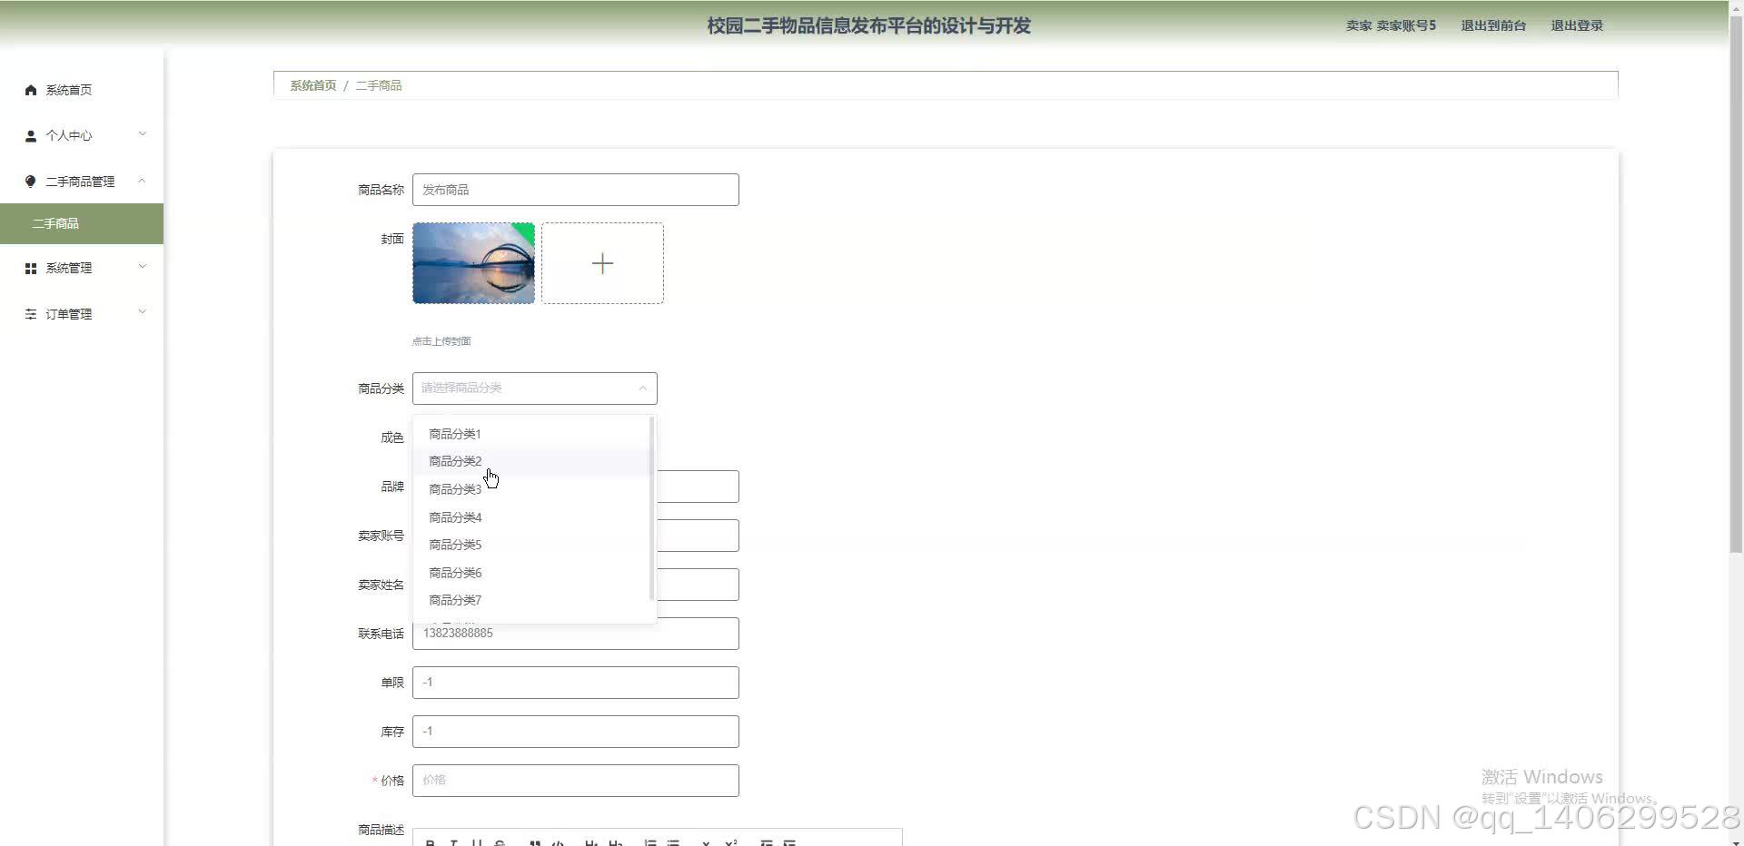The height and width of the screenshot is (846, 1744).
Task: Choose 商品分类6 from the list
Action: 532,573
